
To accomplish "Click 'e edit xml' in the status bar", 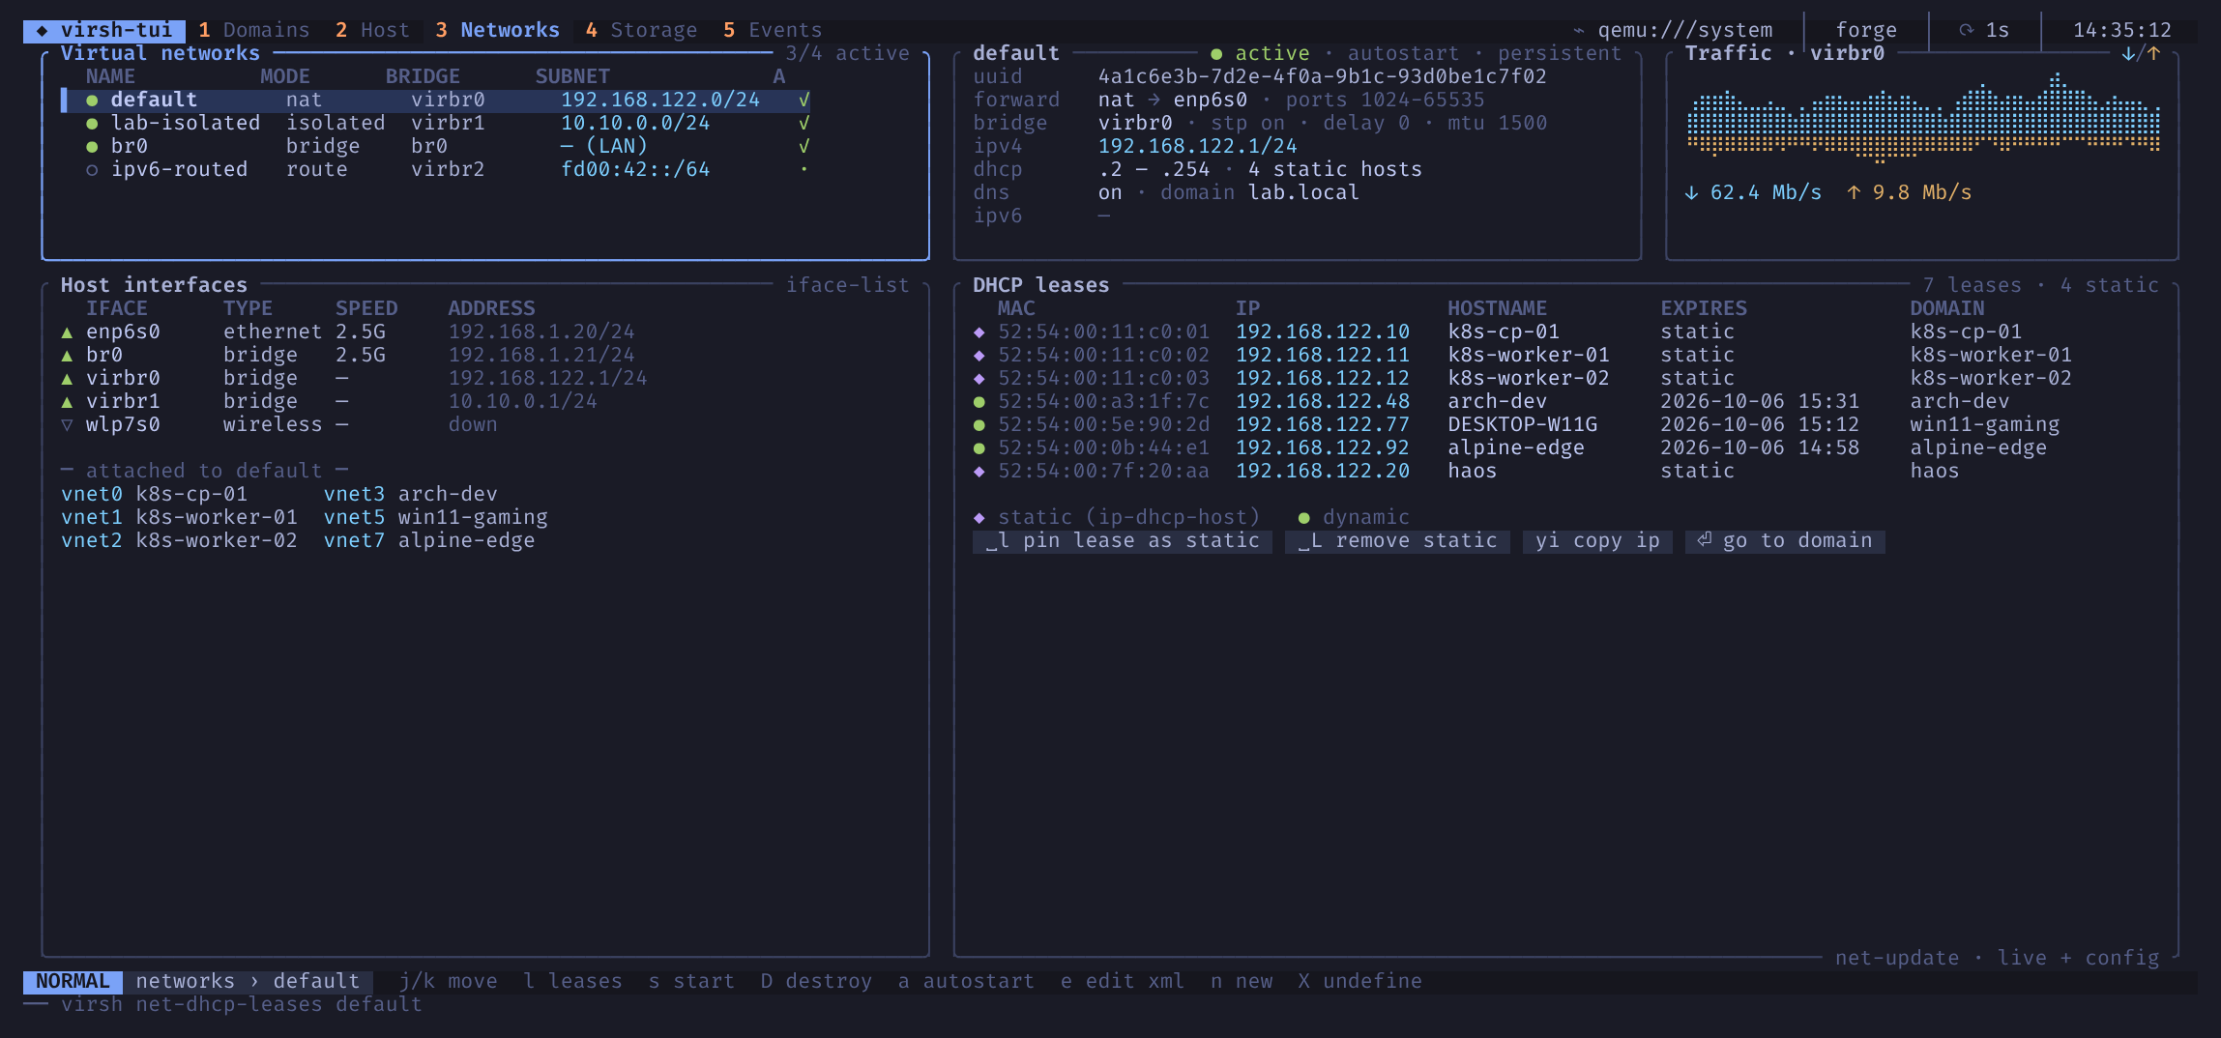I will (1122, 981).
